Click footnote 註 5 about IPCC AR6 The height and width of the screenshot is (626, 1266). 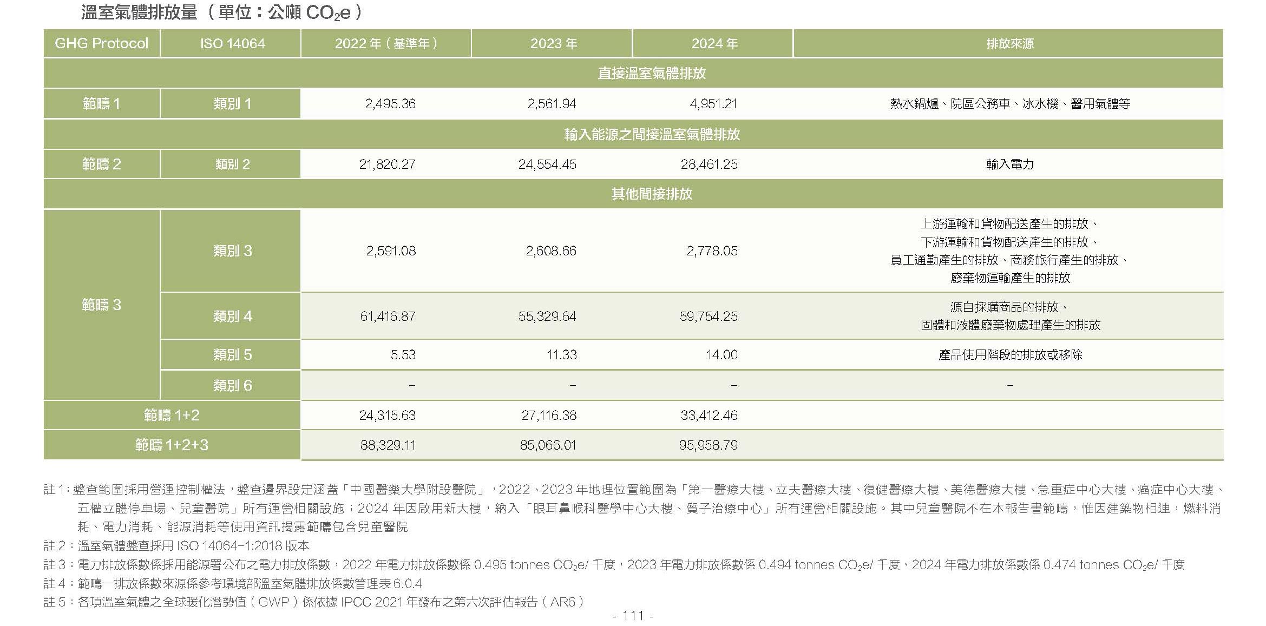[x=314, y=602]
